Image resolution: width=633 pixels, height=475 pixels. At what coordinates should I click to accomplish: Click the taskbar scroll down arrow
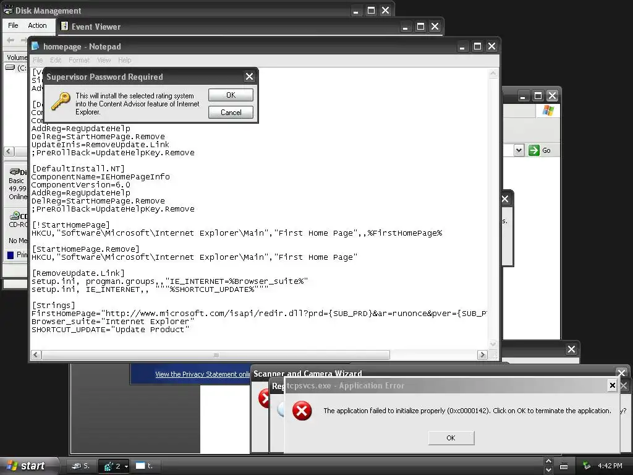(x=548, y=470)
